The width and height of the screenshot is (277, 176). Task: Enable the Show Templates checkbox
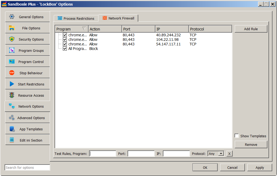[x=237, y=136]
